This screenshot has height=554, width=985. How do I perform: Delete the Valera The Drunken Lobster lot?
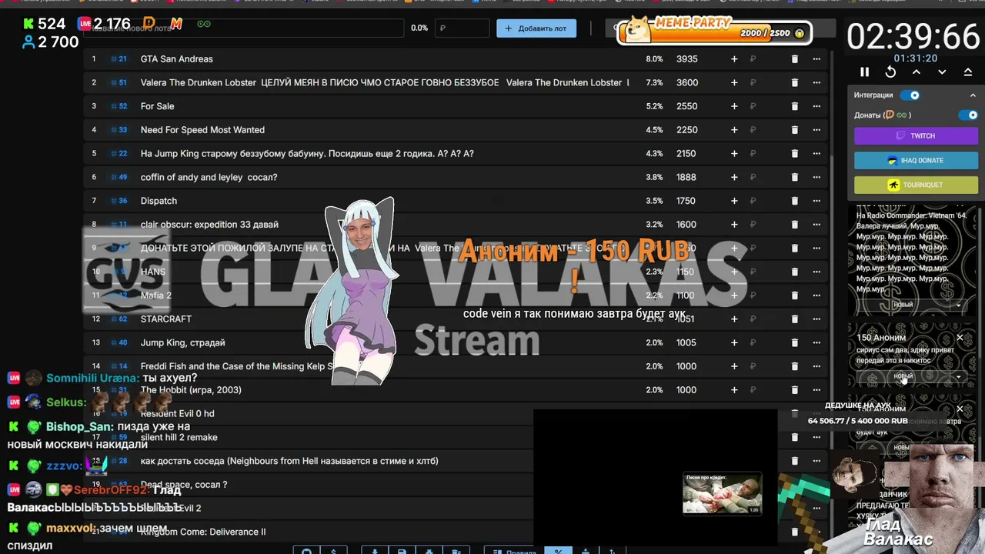(795, 82)
